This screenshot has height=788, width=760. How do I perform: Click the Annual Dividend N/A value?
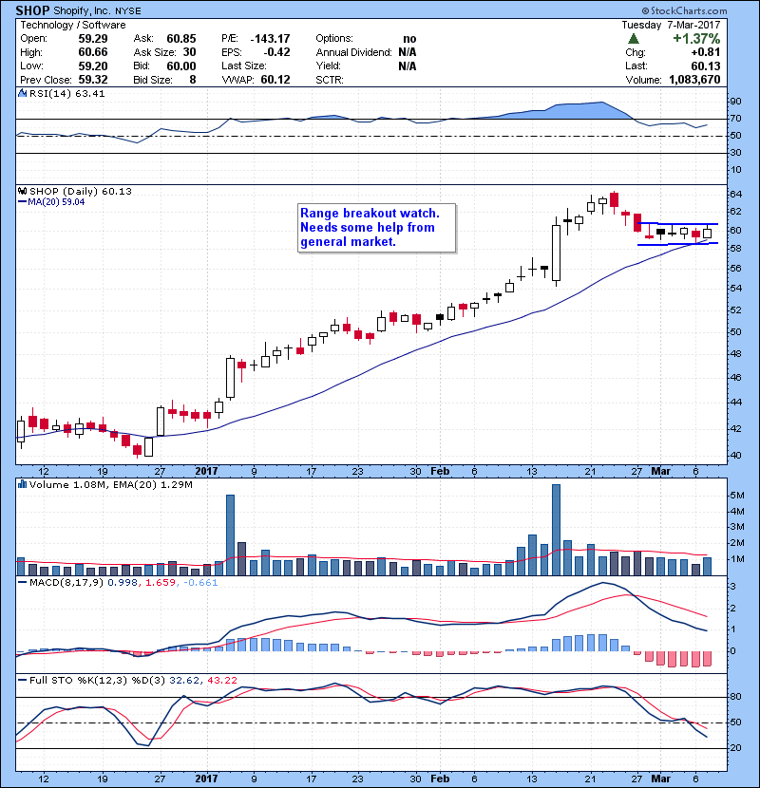408,52
